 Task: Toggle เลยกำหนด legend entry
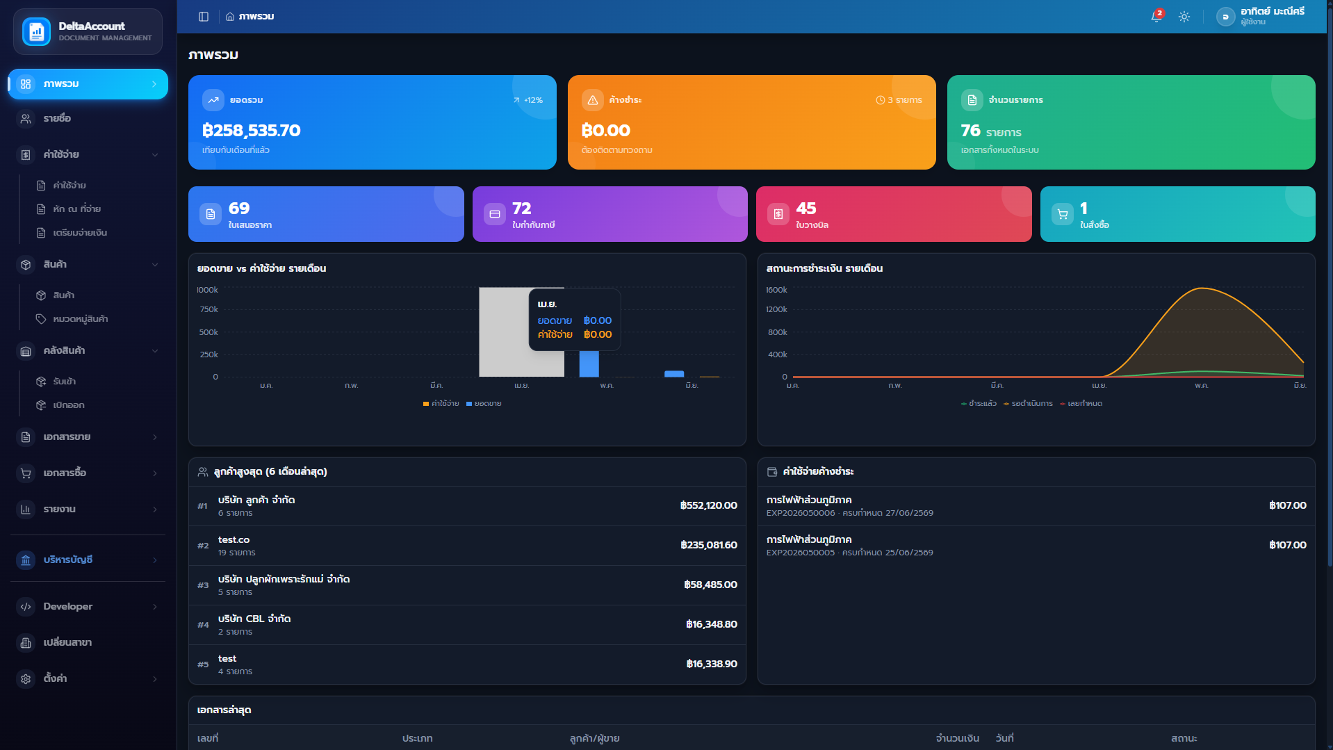click(1081, 404)
